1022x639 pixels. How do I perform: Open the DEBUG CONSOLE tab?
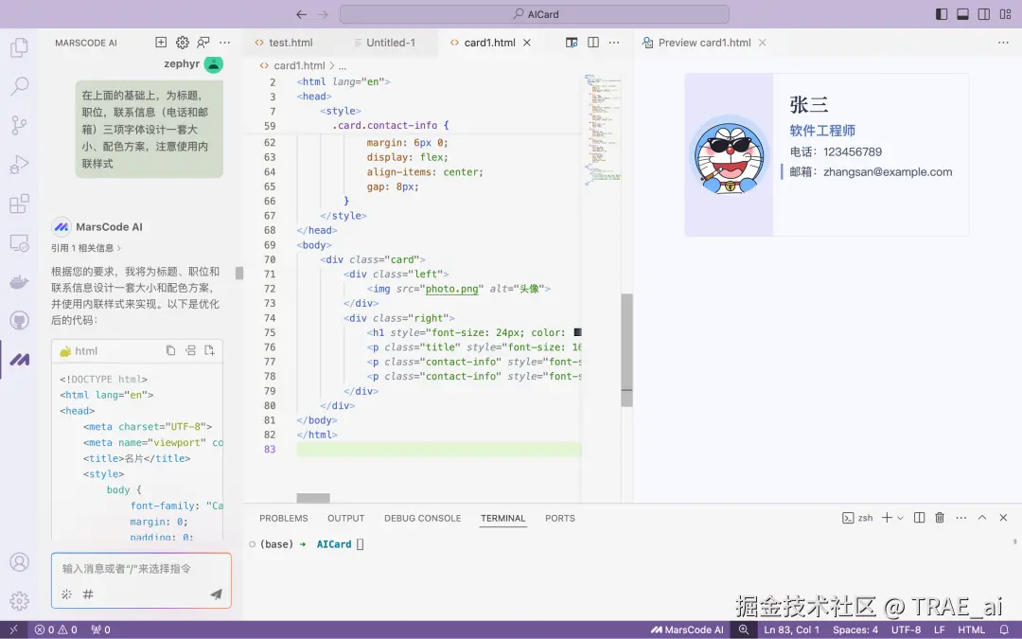pos(422,519)
